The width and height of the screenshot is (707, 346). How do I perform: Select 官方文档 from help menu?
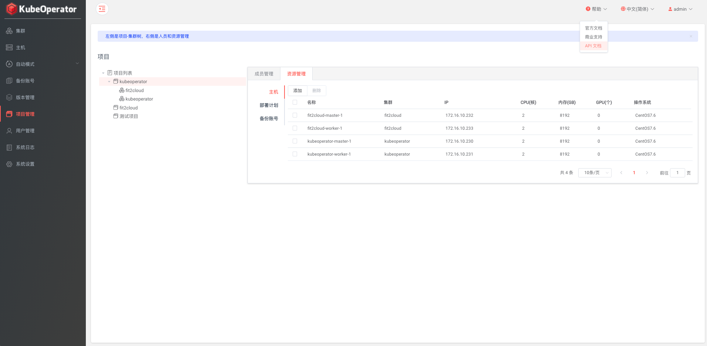pyautogui.click(x=593, y=28)
